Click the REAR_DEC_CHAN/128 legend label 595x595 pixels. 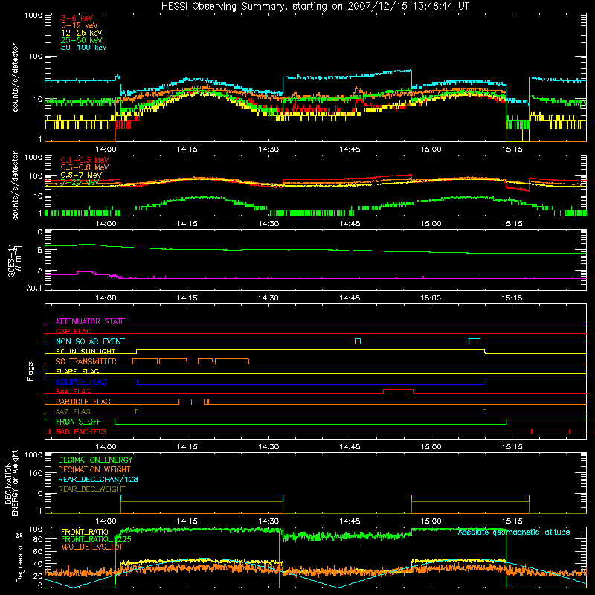pyautogui.click(x=98, y=479)
